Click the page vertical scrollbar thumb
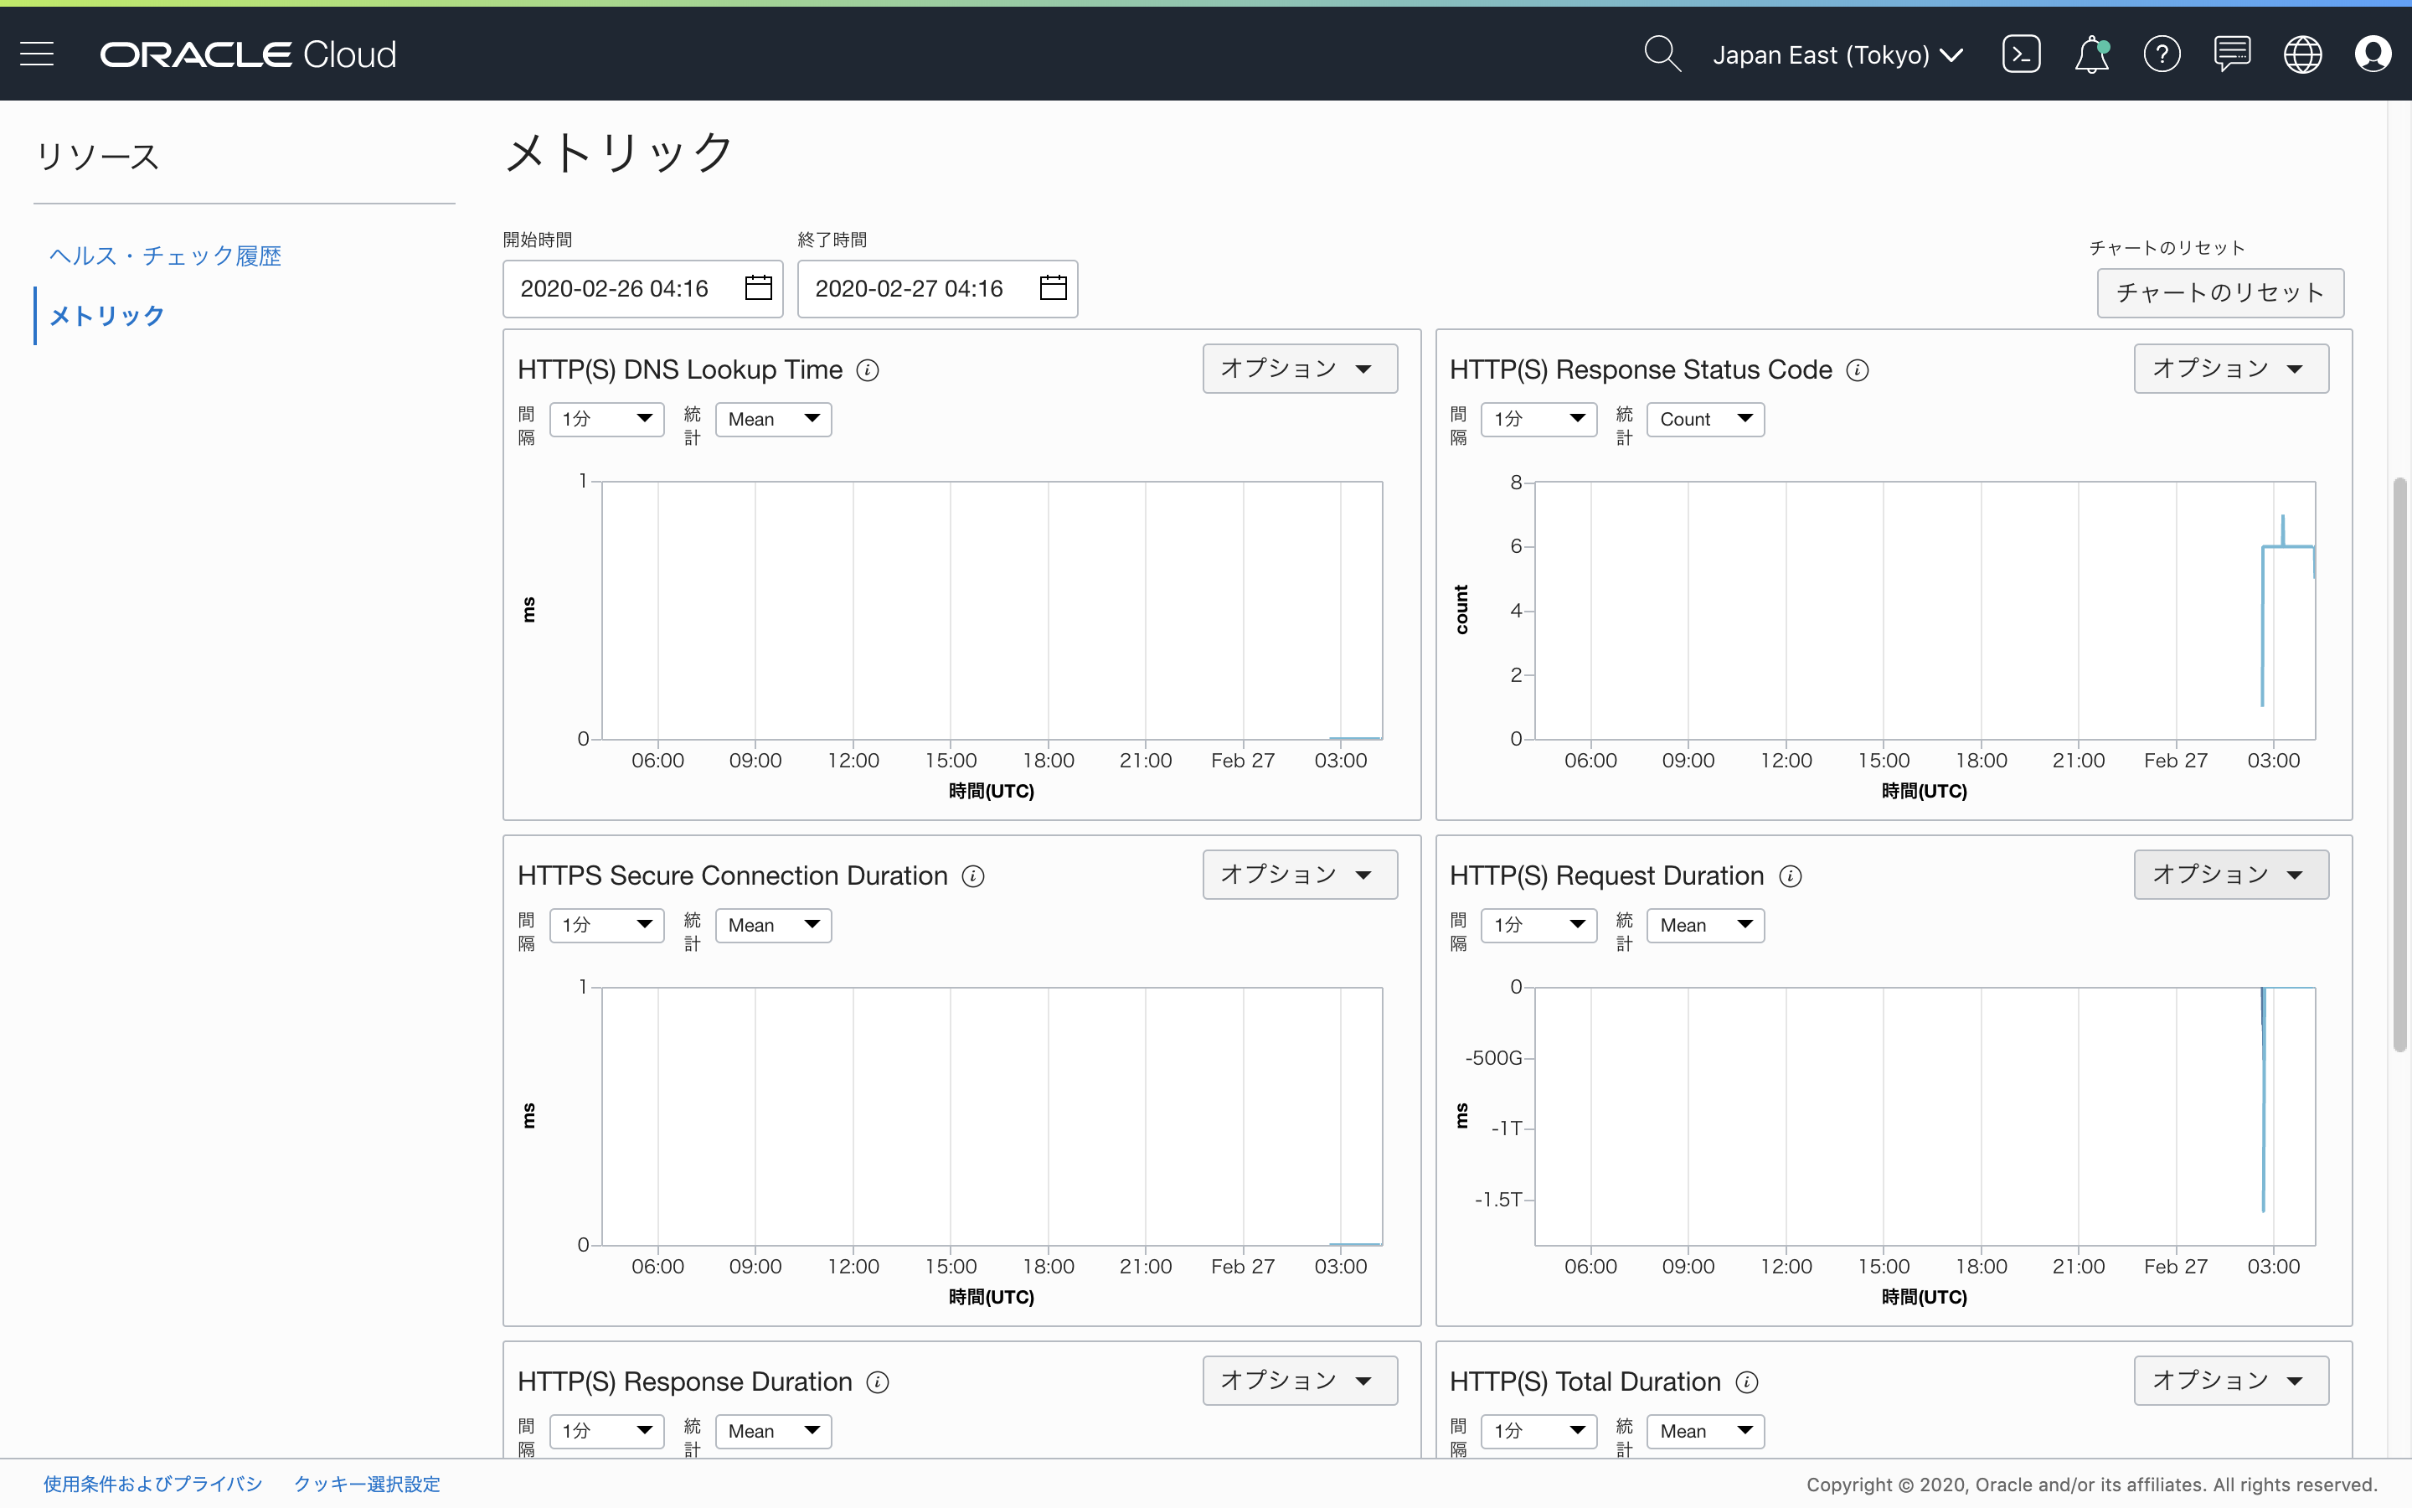This screenshot has height=1508, width=2412. click(x=2400, y=764)
